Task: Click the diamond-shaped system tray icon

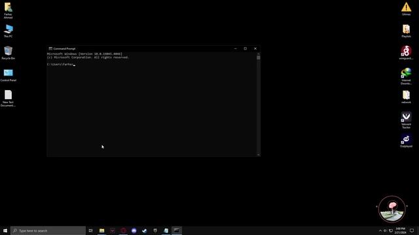Action: tap(385, 230)
